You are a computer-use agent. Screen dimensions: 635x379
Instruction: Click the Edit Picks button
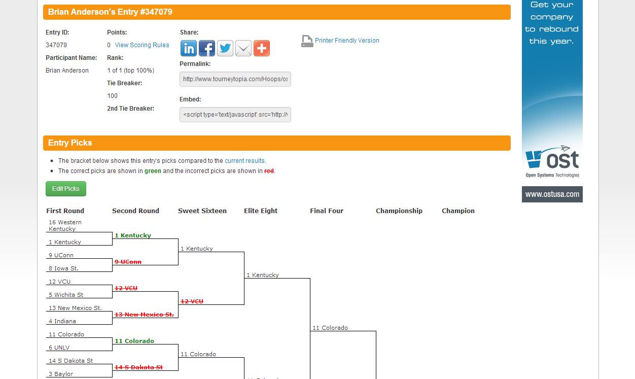(66, 189)
